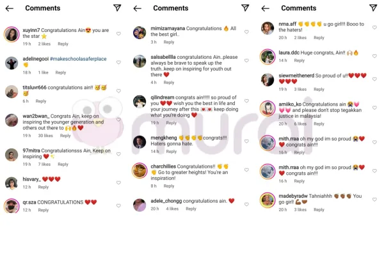The image size is (384, 256).
Task: View the 30 likes on wan2bwan_'s comment
Action: pos(45,136)
